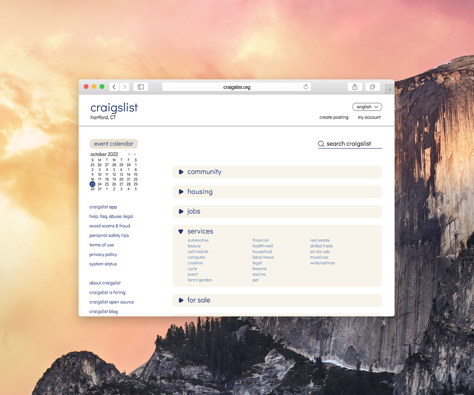This screenshot has width=474, height=395.
Task: Open about craigslist link
Action: [x=105, y=283]
